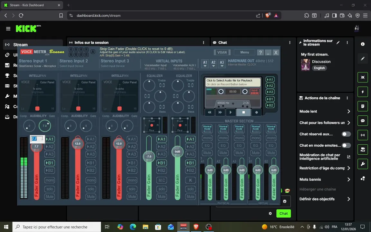Click the English language tag

click(319, 68)
